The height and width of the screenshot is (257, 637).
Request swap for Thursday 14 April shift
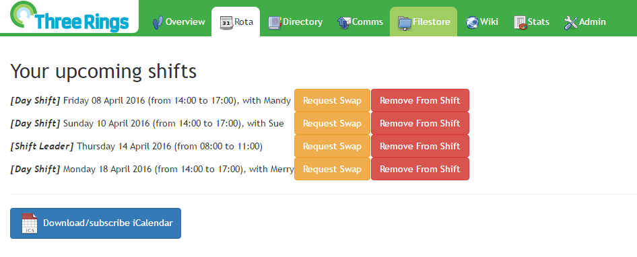(x=333, y=146)
